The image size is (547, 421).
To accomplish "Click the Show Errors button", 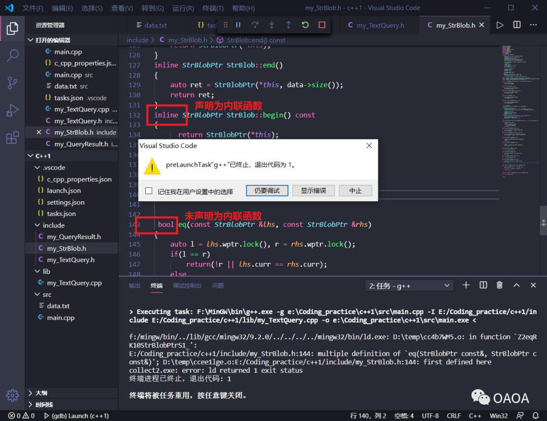I will [x=314, y=190].
